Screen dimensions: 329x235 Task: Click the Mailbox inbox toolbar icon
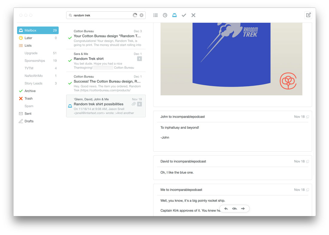[x=174, y=15]
